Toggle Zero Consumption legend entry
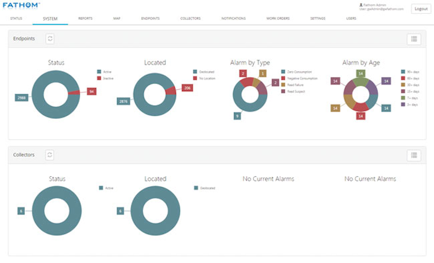 coord(297,72)
